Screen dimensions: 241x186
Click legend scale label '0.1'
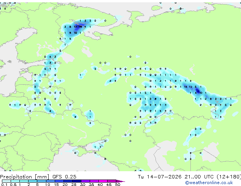pyautogui.click(x=4, y=184)
